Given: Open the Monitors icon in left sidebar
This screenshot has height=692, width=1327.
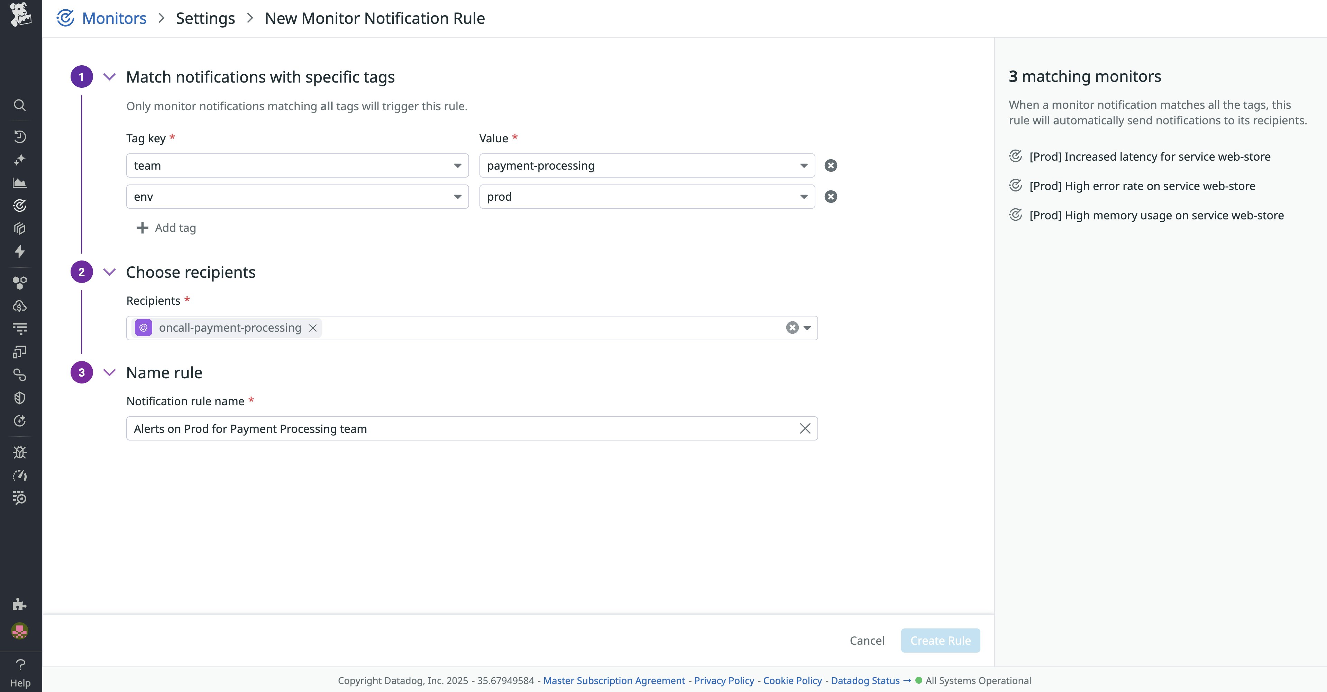Looking at the screenshot, I should click(x=20, y=206).
